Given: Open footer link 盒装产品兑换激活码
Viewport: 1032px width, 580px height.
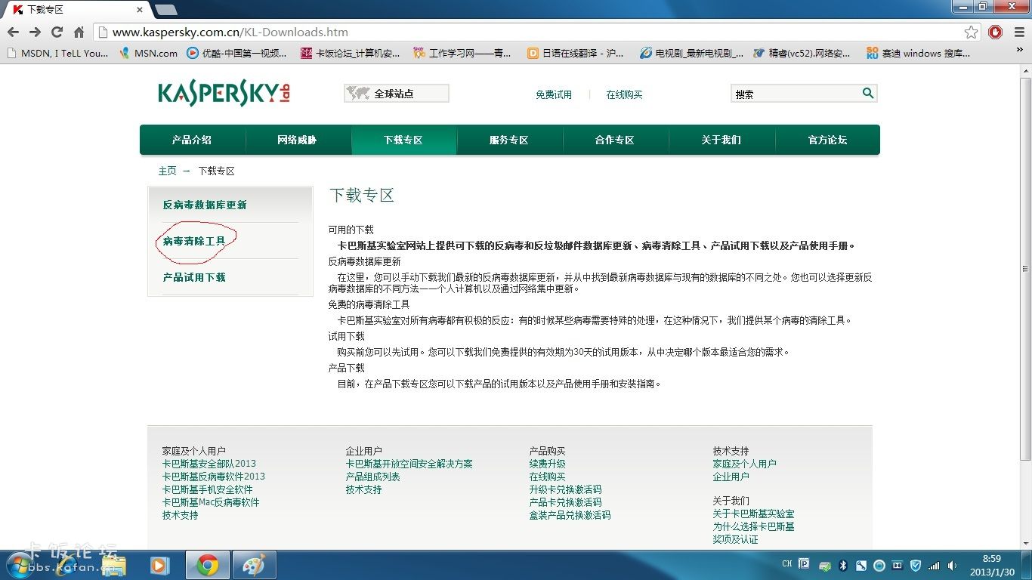Looking at the screenshot, I should (x=570, y=515).
